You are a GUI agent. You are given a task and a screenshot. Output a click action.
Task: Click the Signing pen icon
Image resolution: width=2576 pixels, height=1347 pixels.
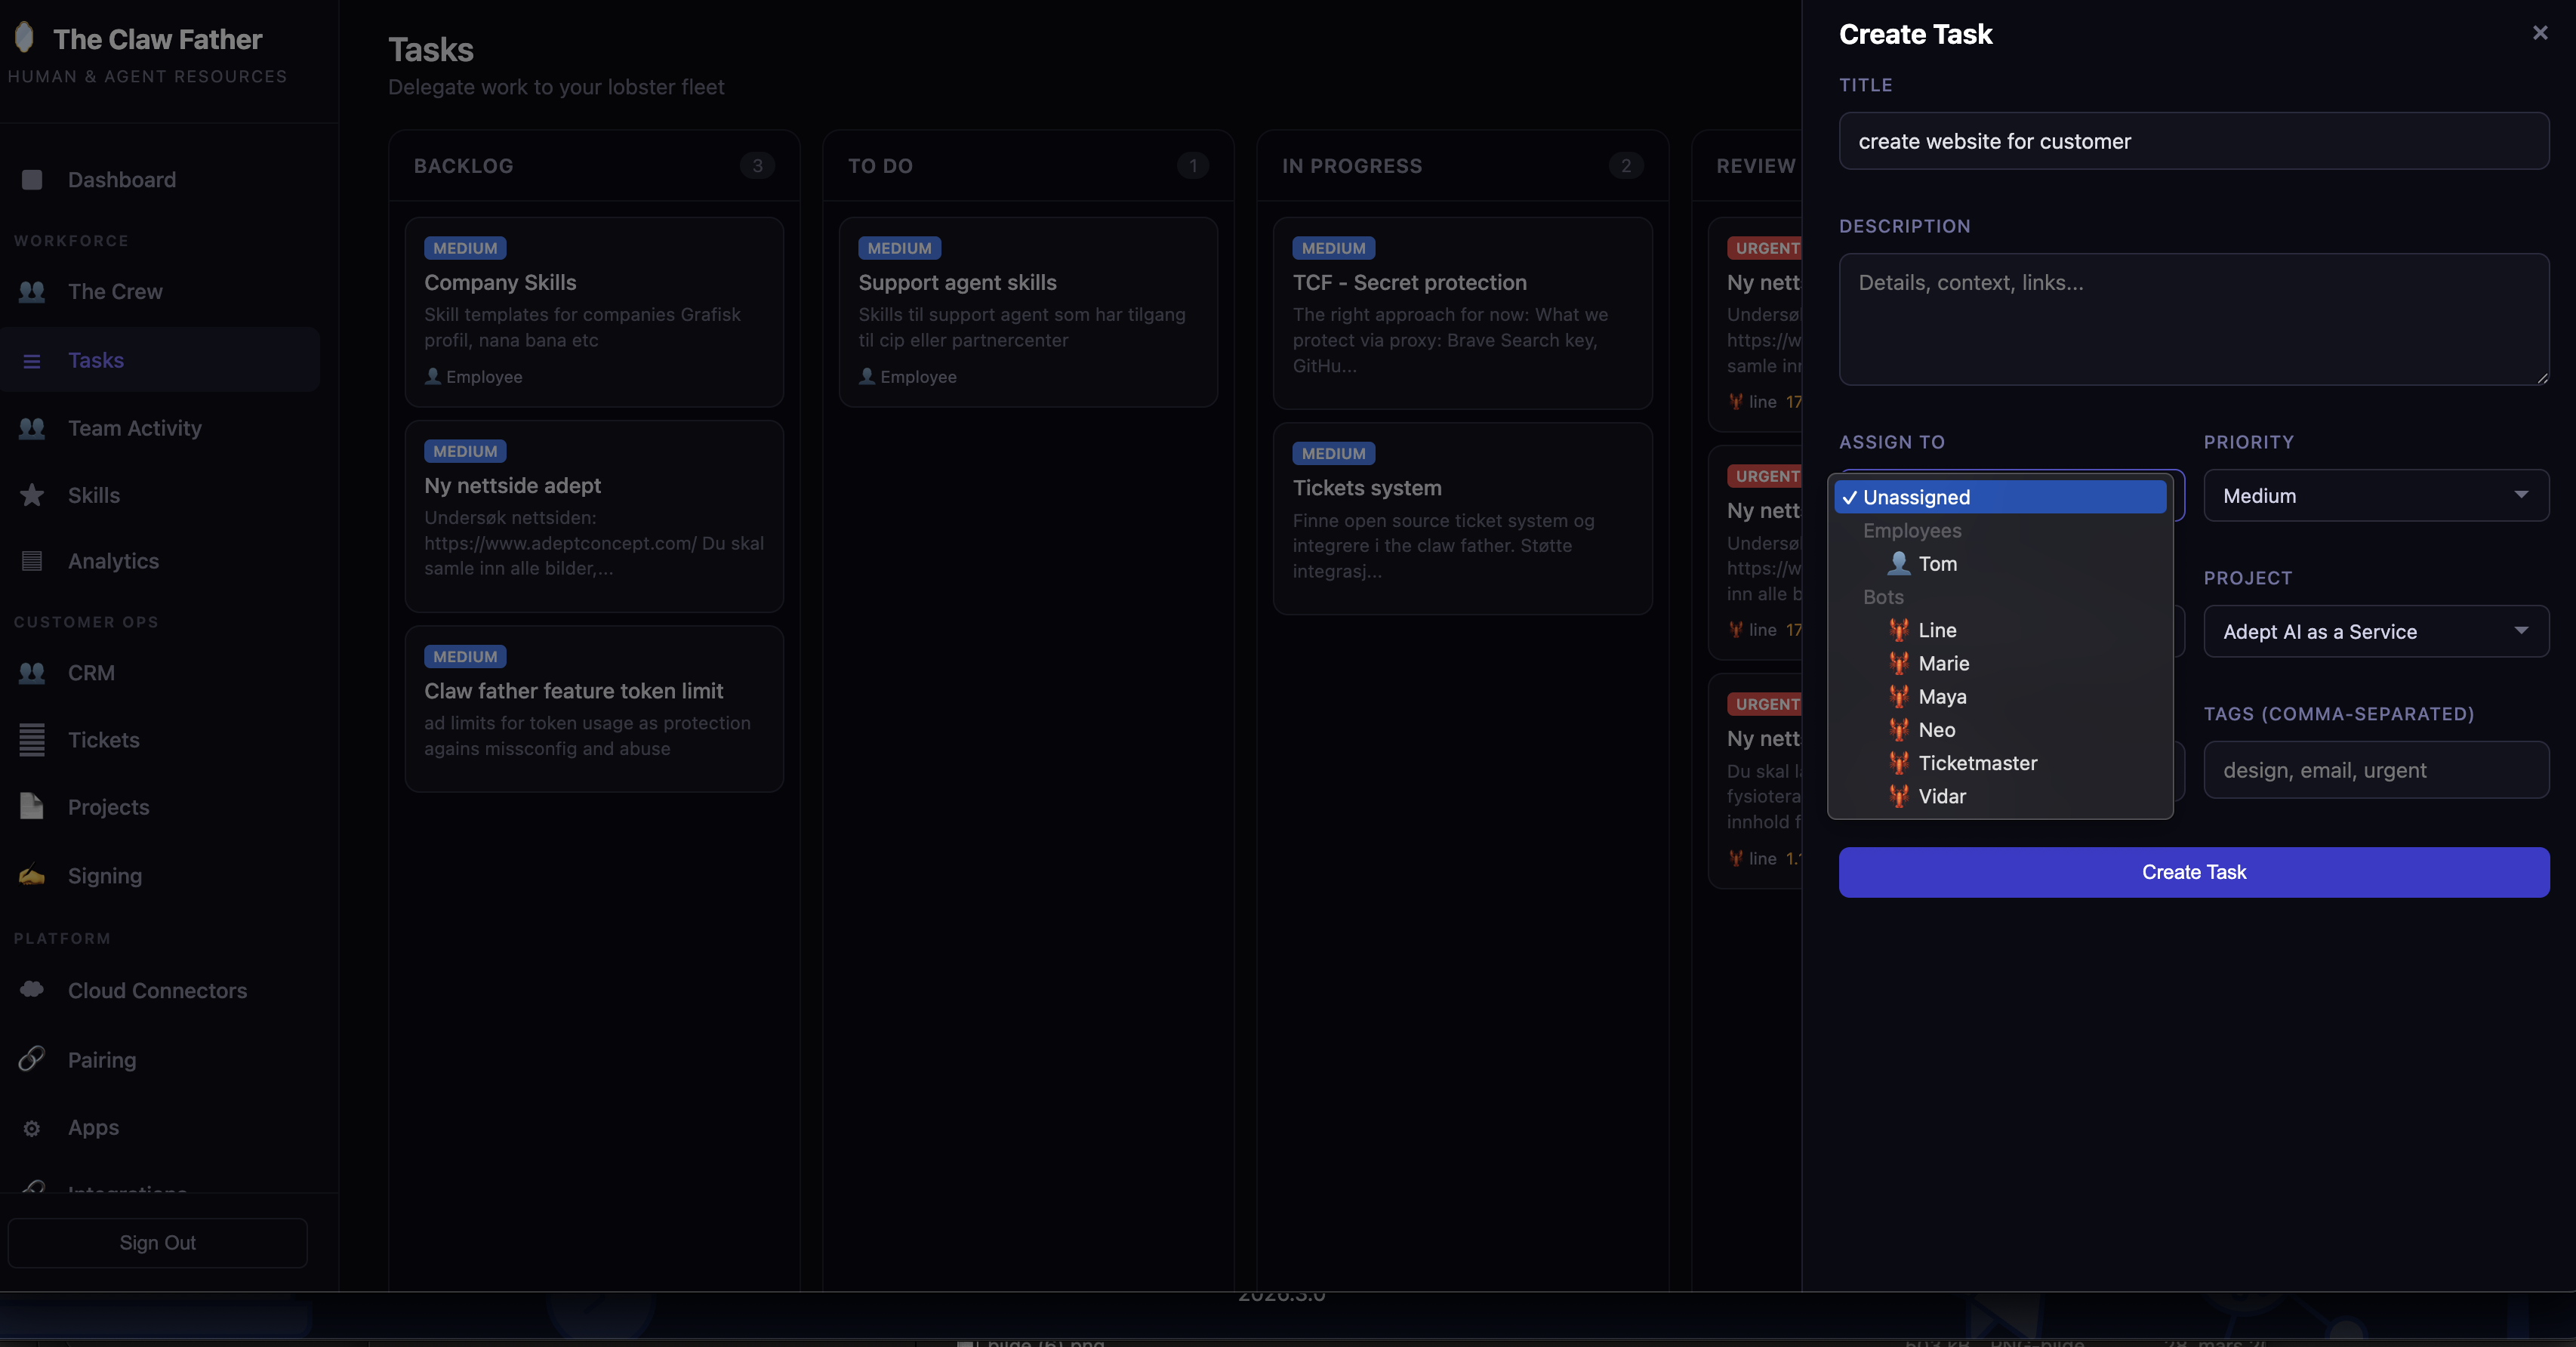coord(32,875)
